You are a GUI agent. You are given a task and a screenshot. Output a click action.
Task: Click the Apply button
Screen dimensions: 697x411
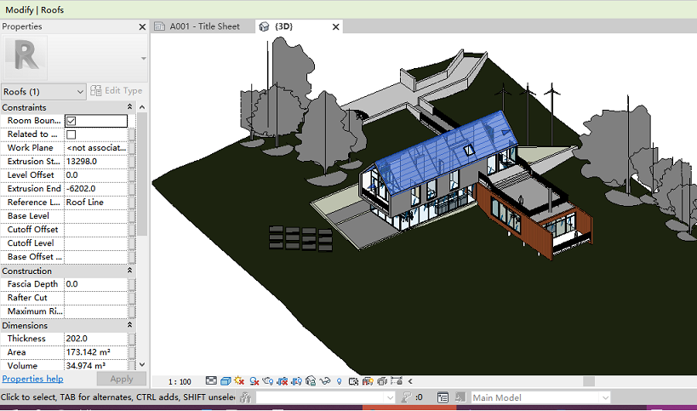point(122,379)
